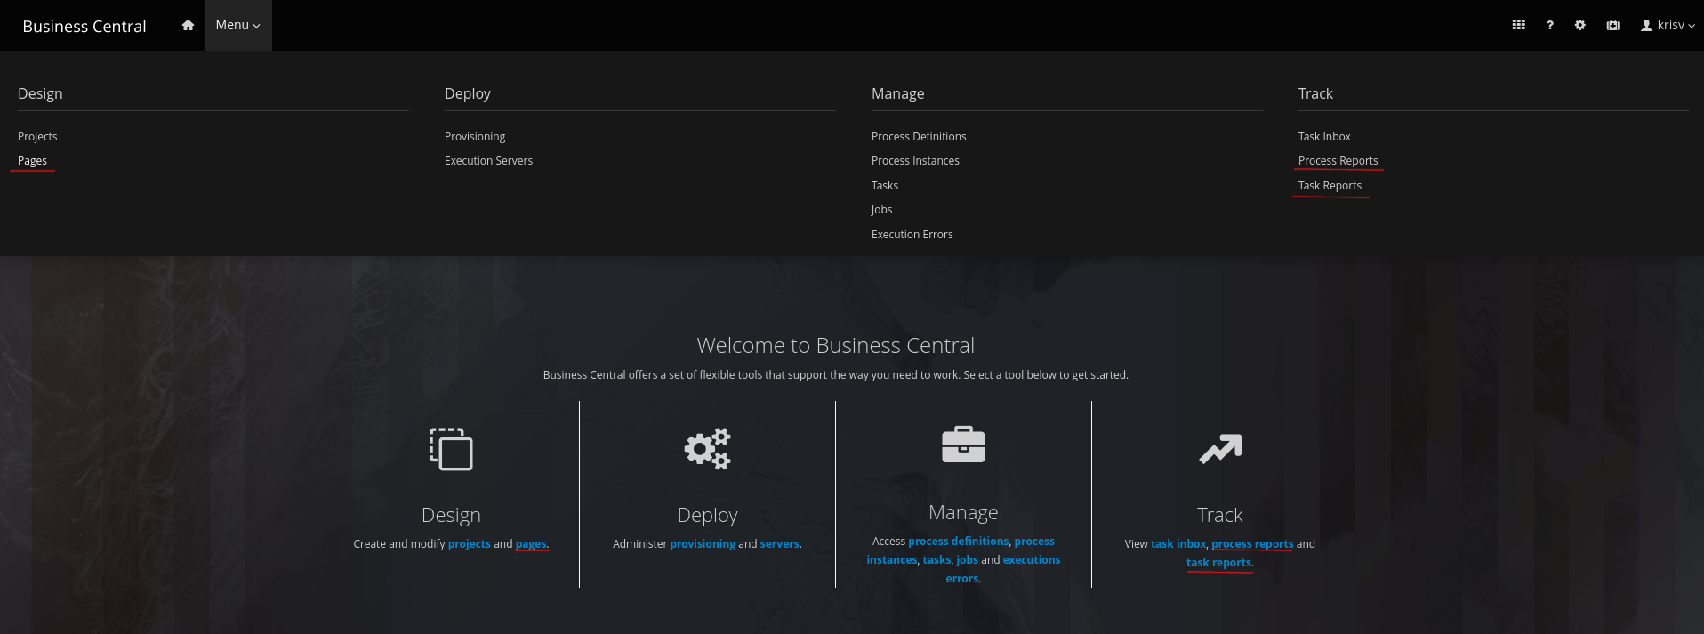Select Jobs in the Manage menu
The image size is (1704, 634).
881,210
